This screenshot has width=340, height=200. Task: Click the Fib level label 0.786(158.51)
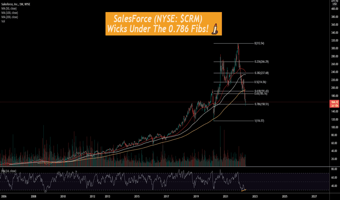click(262, 104)
